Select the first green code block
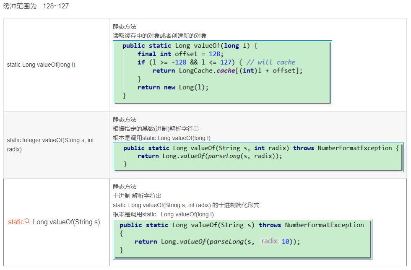 coord(222,70)
